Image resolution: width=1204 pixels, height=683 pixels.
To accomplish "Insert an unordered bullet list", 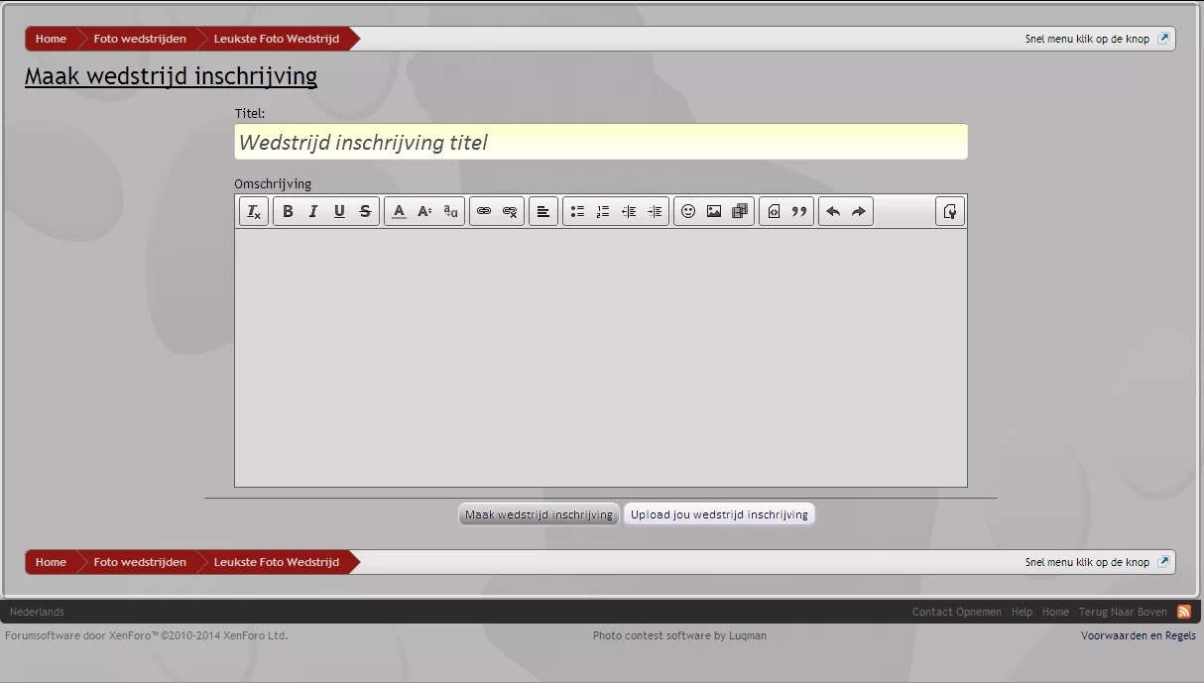I will (x=577, y=211).
